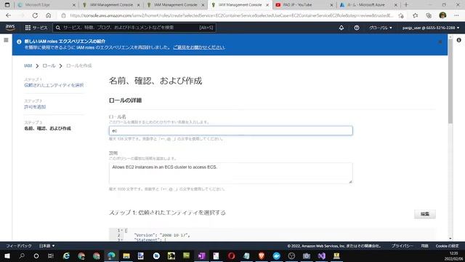Click フィードバック in footer
The width and height of the screenshot is (465, 262).
click(19, 246)
